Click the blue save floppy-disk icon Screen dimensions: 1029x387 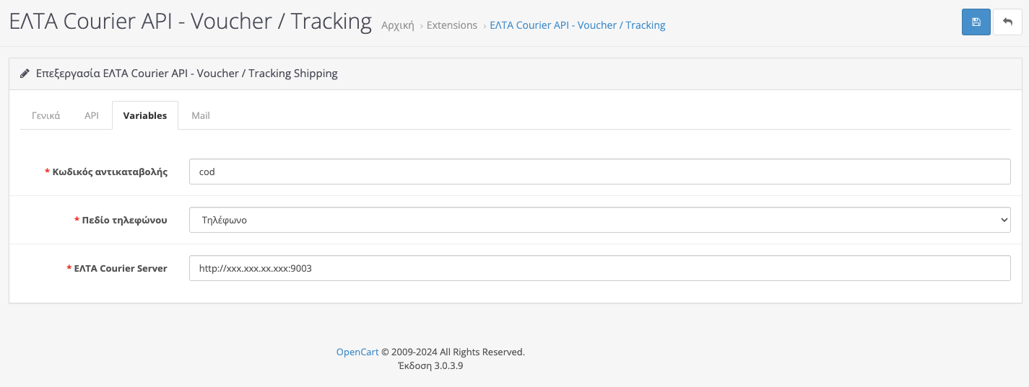click(x=976, y=22)
